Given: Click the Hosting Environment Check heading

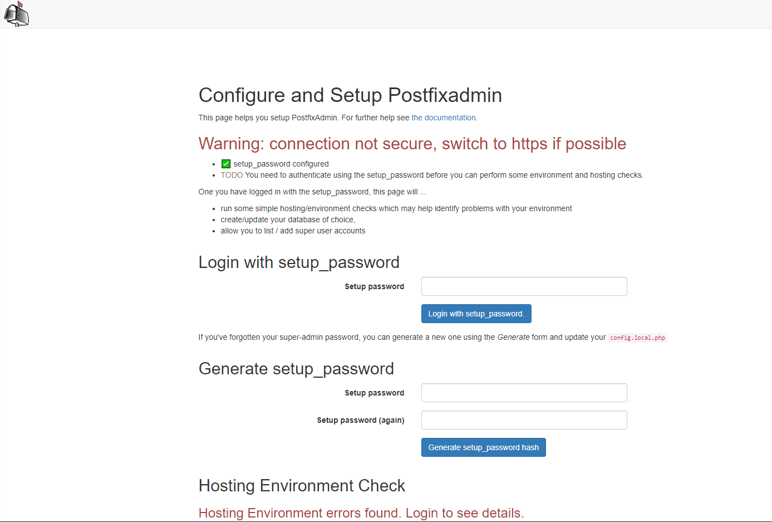Looking at the screenshot, I should point(302,486).
